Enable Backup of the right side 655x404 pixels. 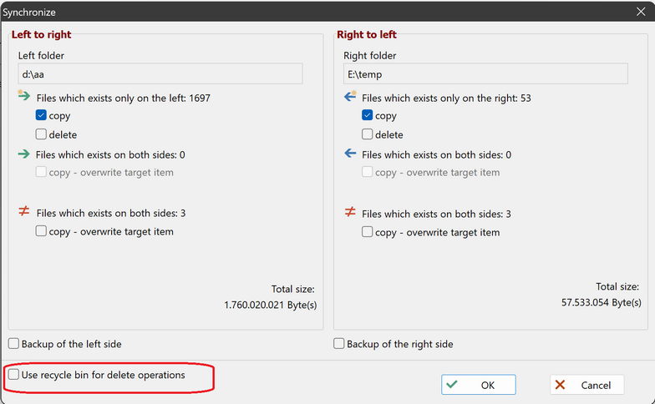coord(339,344)
